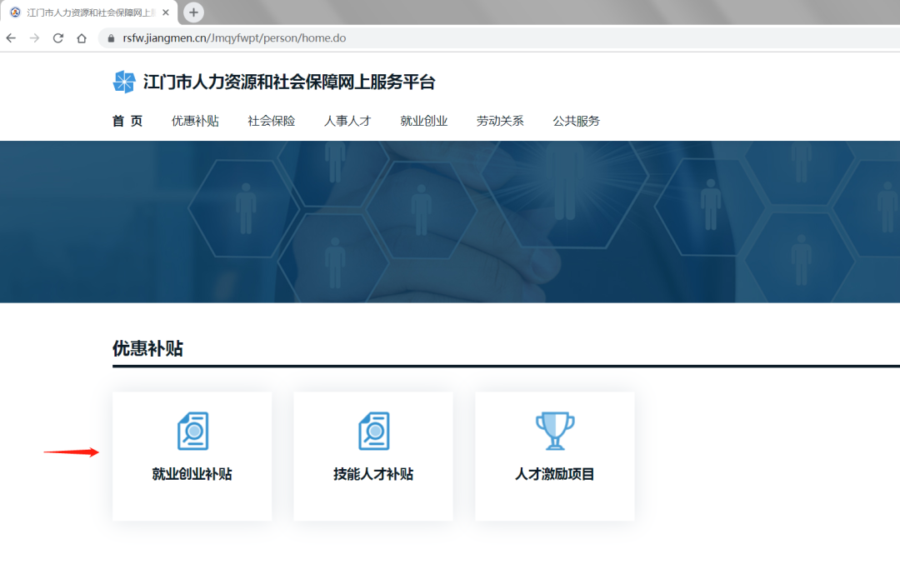The width and height of the screenshot is (900, 574).
Task: Open the 人事人才 navigation menu
Action: click(347, 121)
